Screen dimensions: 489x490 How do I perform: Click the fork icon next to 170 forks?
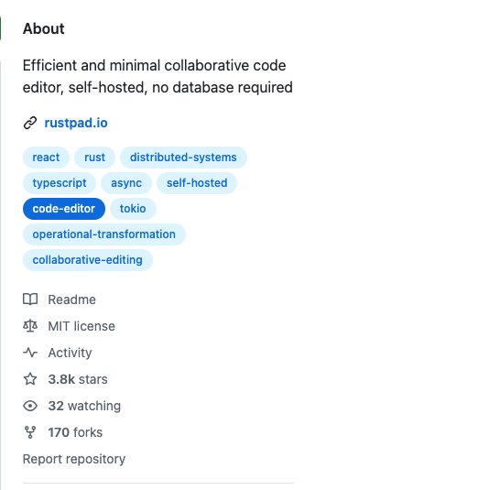click(x=30, y=432)
